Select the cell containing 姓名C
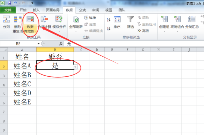Screen dimensions: 204x135 (x=22, y=83)
